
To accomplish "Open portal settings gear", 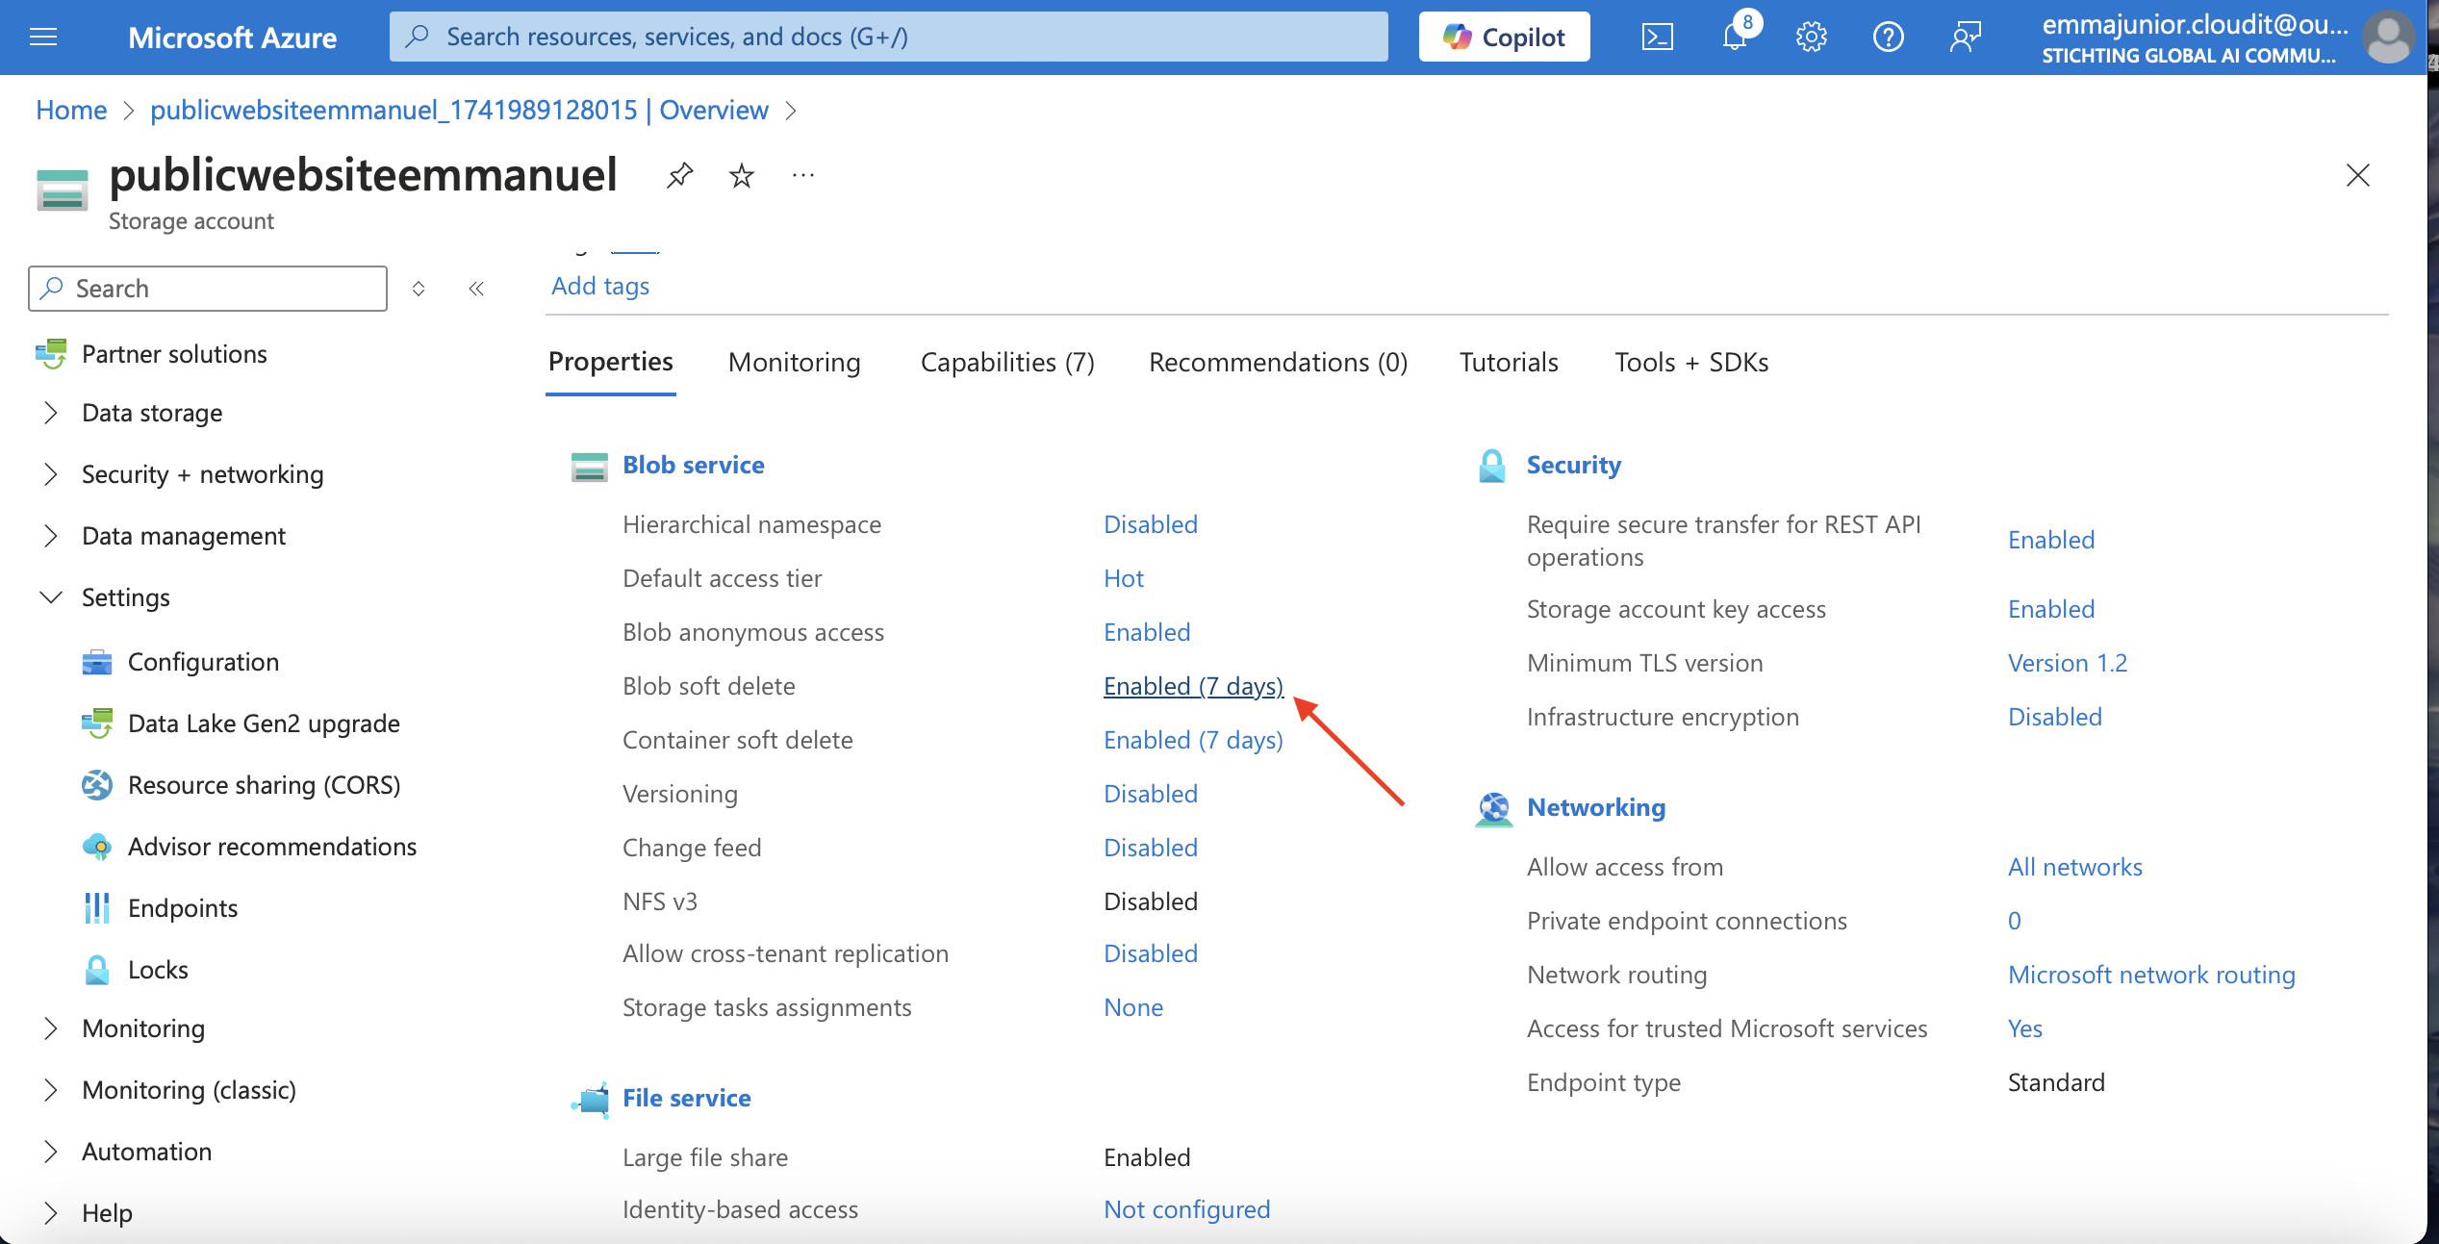I will pos(1811,38).
